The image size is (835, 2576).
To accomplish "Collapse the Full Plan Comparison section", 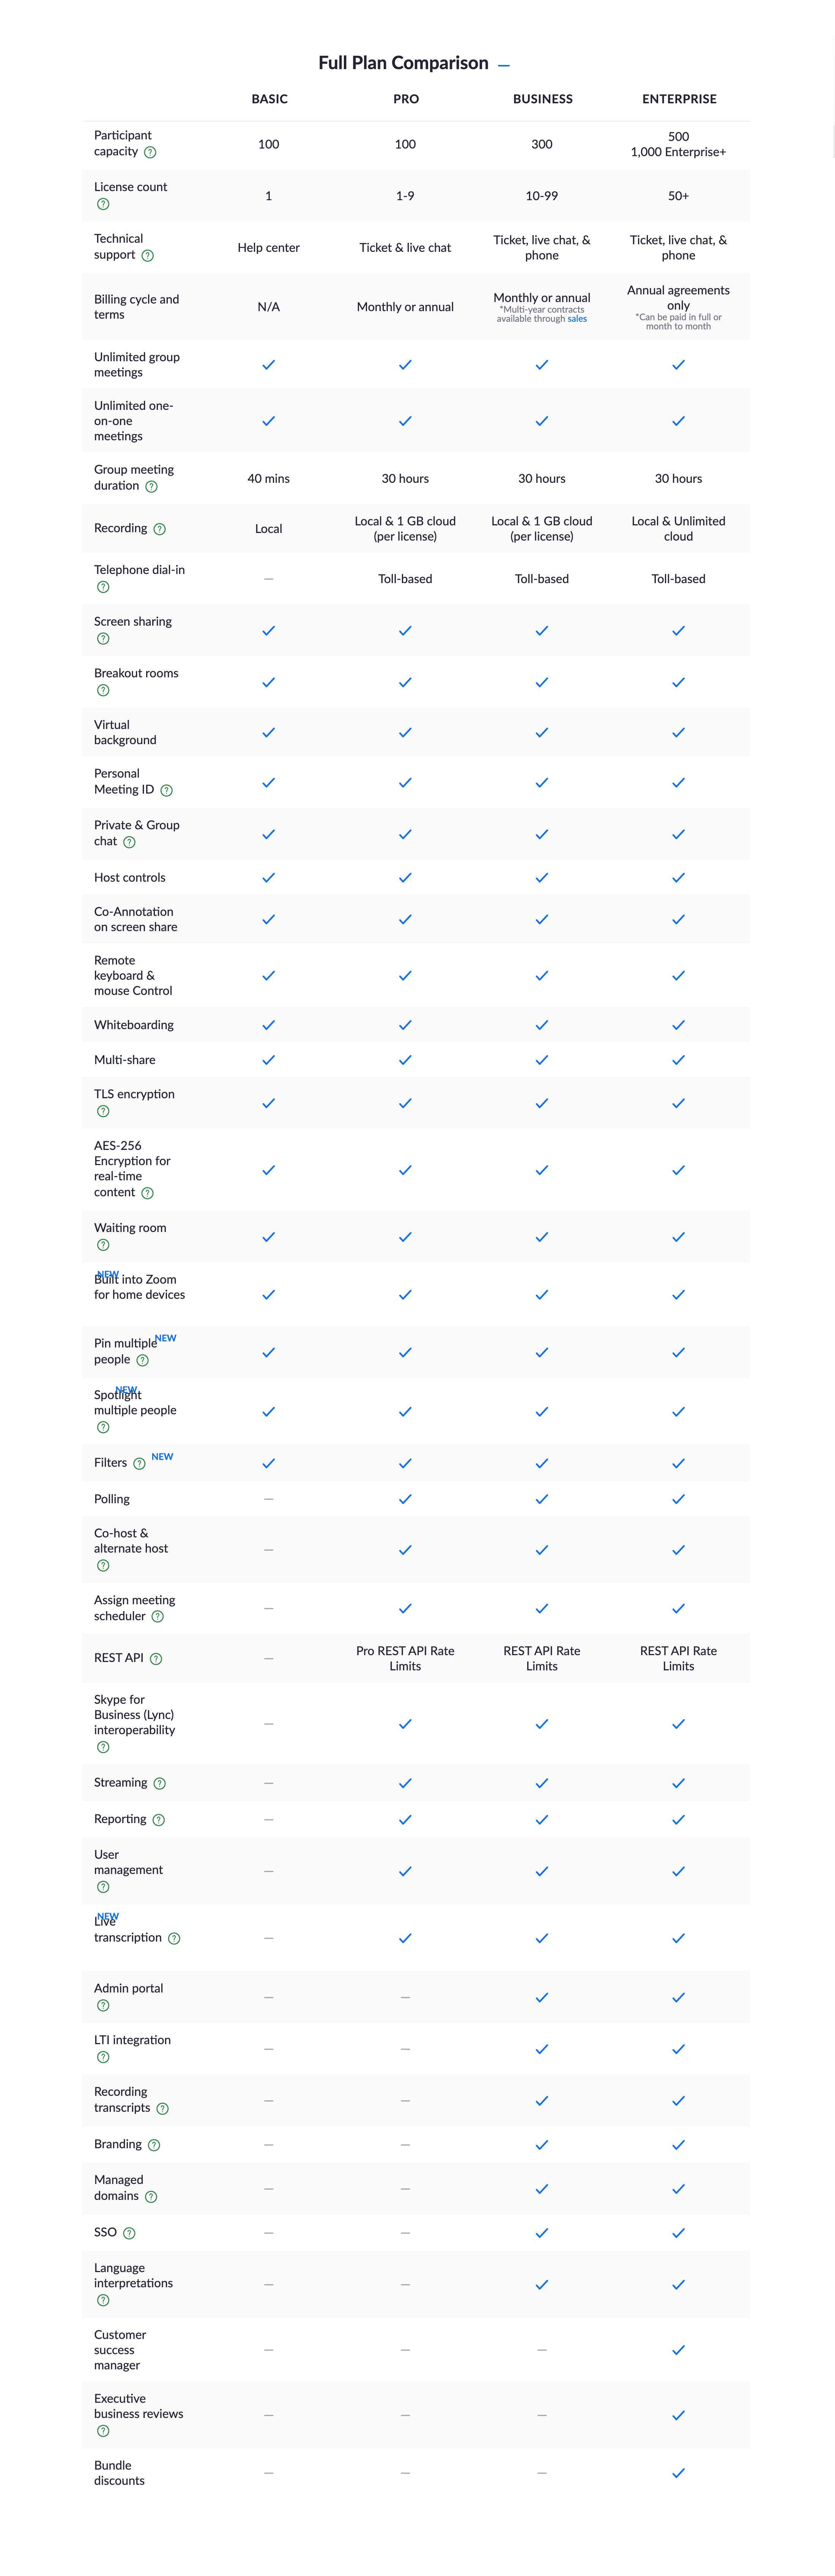I will point(504,65).
